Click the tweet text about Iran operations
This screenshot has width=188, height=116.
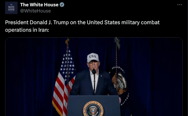coord(82,26)
